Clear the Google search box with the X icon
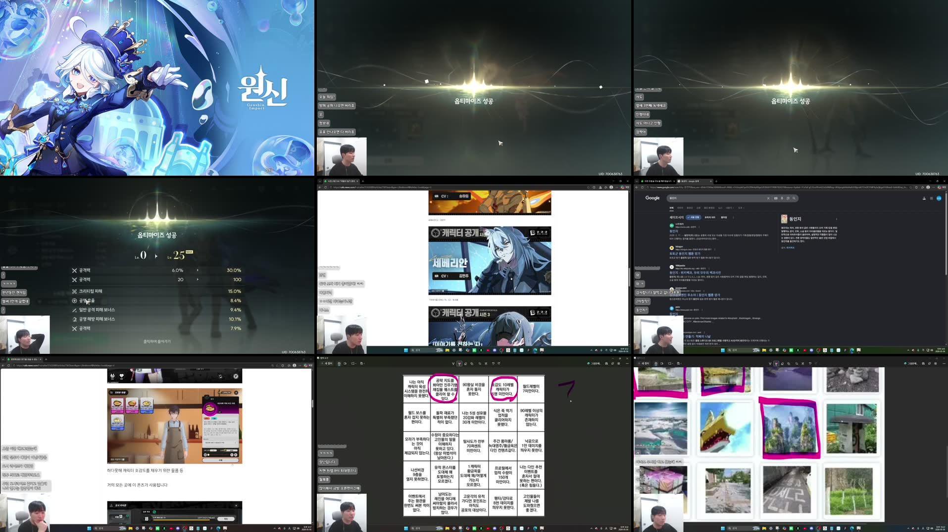This screenshot has width=948, height=532. (x=768, y=198)
